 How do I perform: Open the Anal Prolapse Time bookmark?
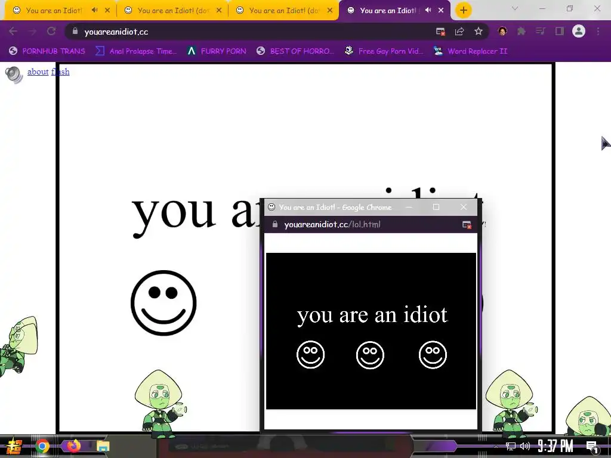[x=137, y=51]
